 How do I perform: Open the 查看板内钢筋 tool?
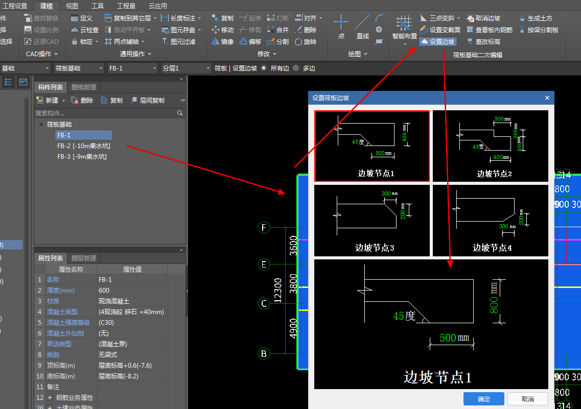[x=490, y=30]
